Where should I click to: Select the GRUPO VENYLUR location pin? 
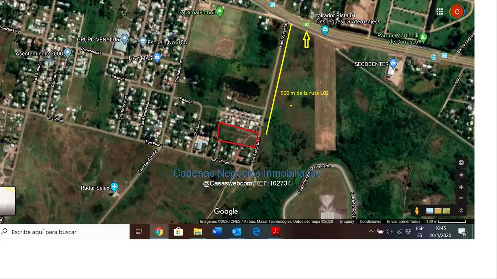[x=124, y=39]
